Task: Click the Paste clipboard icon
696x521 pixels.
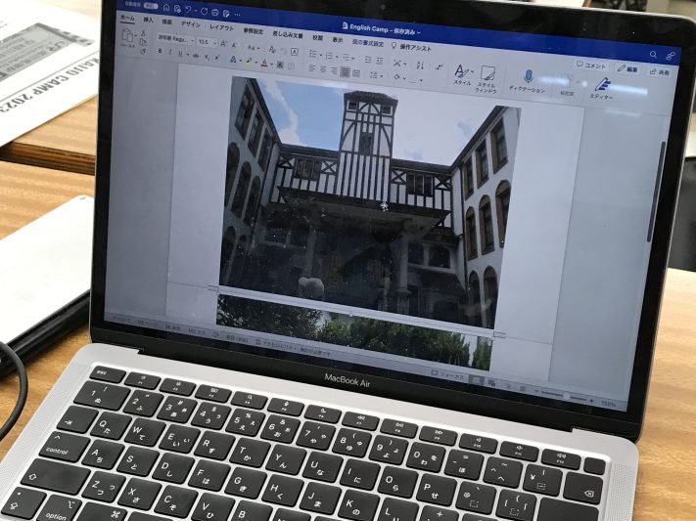Action: click(x=127, y=35)
